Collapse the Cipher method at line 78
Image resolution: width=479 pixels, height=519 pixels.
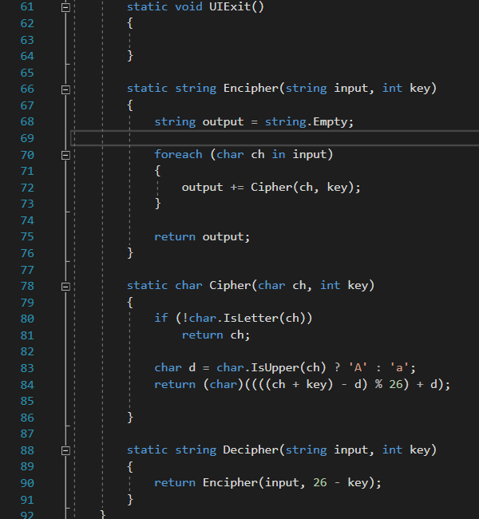[66, 287]
